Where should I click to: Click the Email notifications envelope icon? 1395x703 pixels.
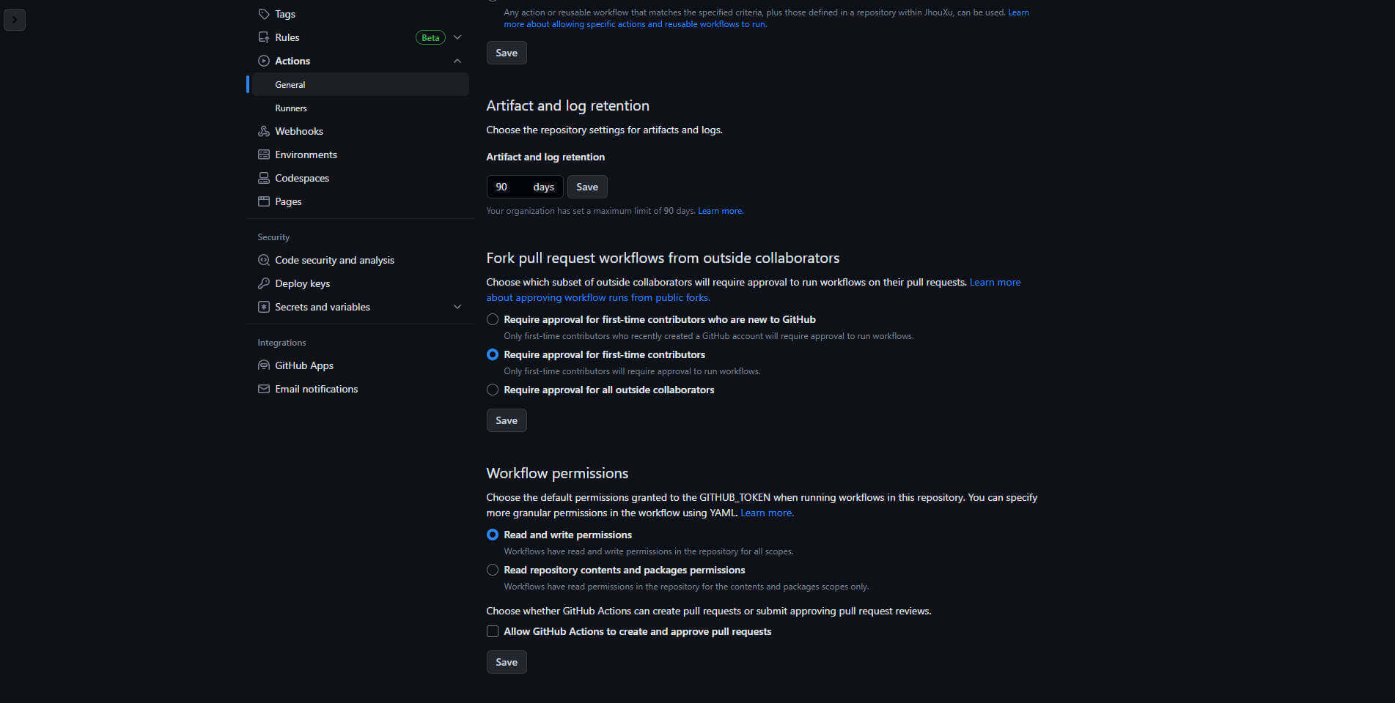pos(264,389)
